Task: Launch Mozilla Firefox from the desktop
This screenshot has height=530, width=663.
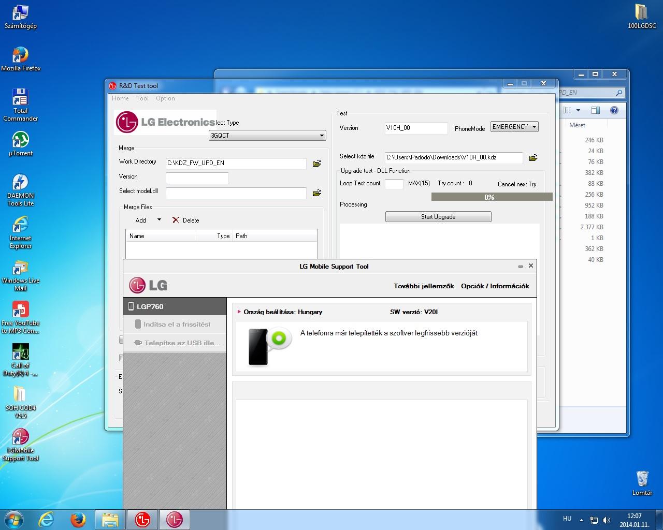Action: tap(21, 58)
